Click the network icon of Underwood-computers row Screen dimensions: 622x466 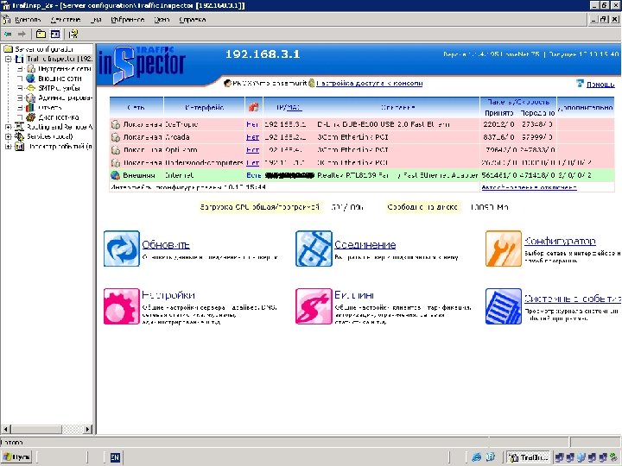116,162
